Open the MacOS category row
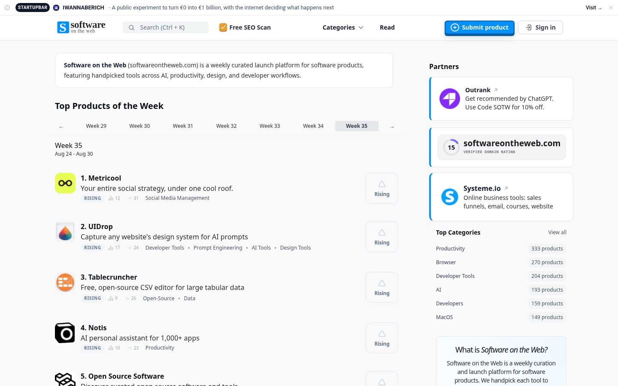This screenshot has height=386, width=618. click(501, 317)
